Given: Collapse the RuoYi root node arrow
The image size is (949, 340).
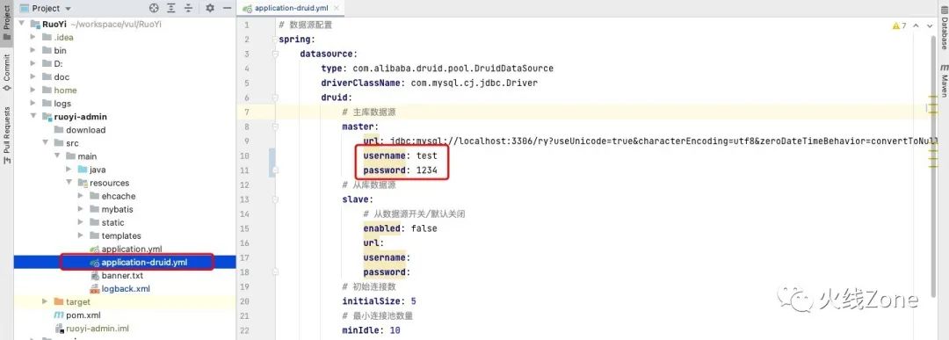Looking at the screenshot, I should (x=22, y=25).
